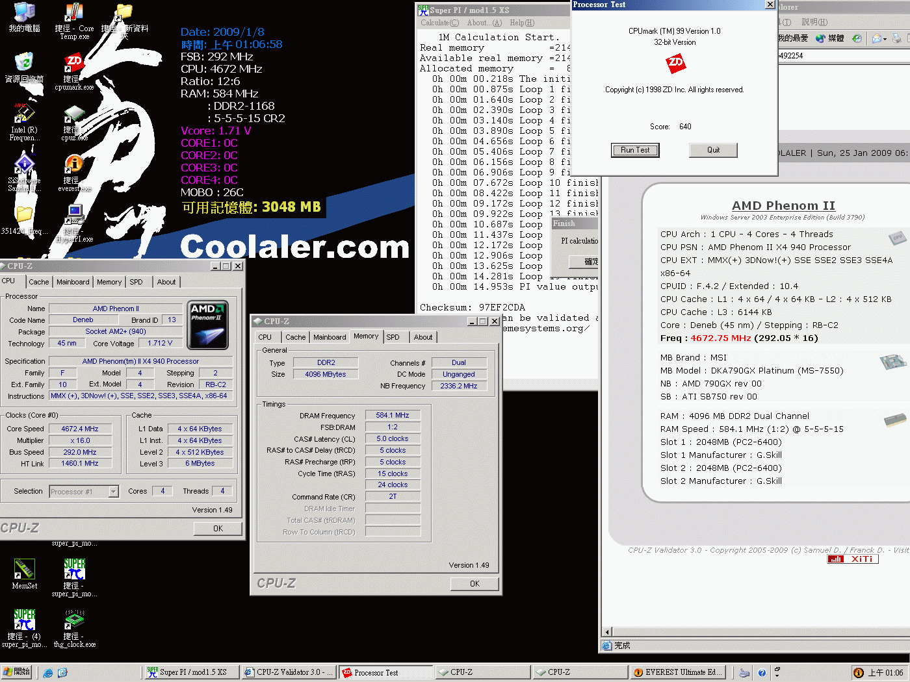Click Quit in Processor Test dialog

(x=713, y=150)
